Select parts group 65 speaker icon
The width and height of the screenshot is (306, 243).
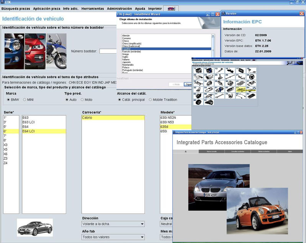198,96
